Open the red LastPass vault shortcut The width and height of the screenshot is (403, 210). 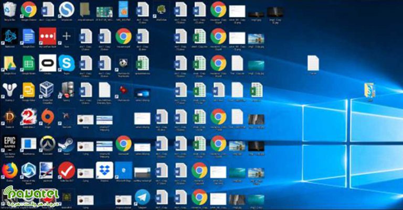tap(48, 37)
